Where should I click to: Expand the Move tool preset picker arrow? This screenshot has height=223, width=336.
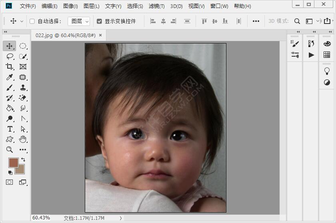[22, 21]
